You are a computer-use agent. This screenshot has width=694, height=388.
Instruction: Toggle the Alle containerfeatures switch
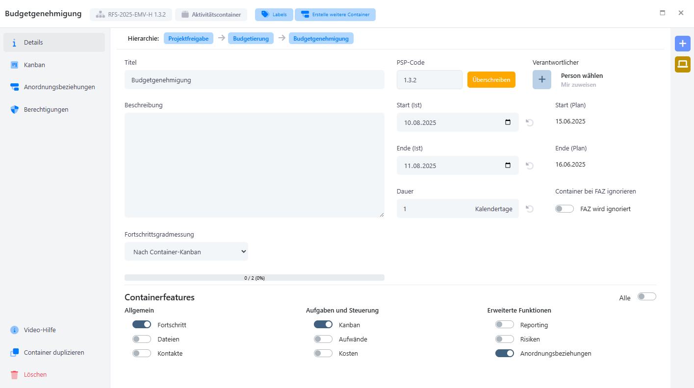point(646,296)
